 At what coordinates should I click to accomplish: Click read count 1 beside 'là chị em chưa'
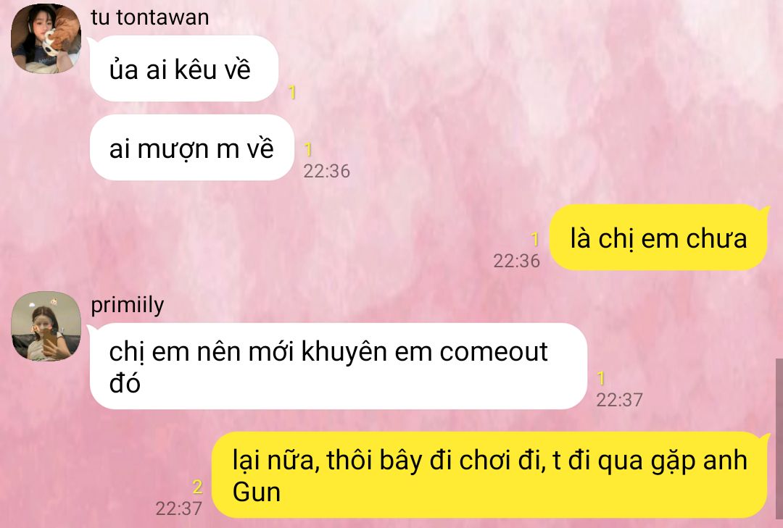click(x=535, y=240)
